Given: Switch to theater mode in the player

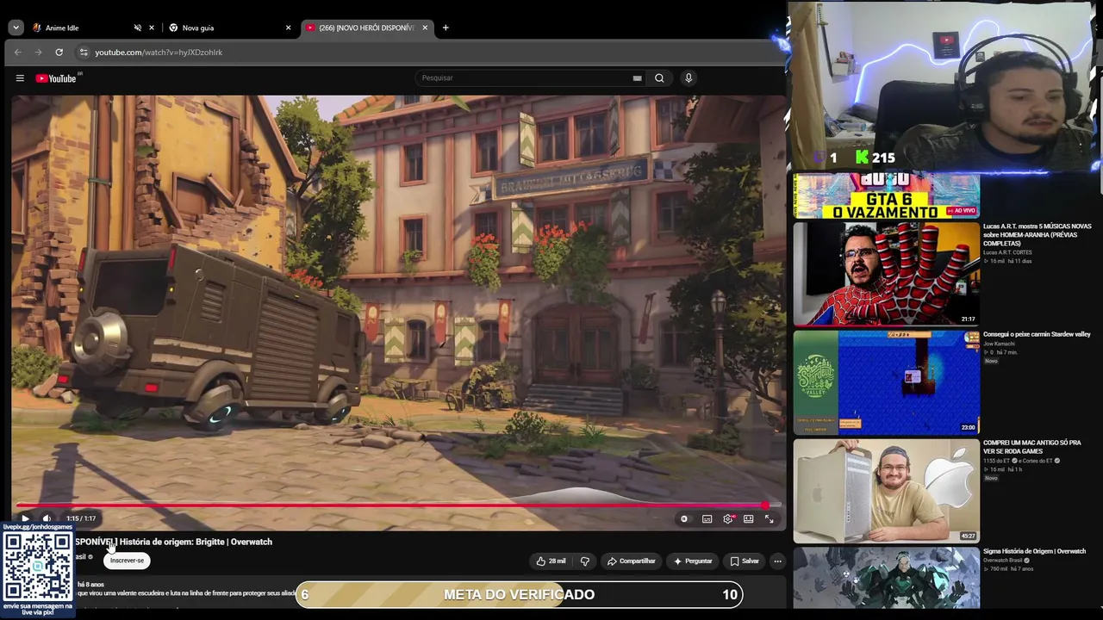Looking at the screenshot, I should [749, 519].
